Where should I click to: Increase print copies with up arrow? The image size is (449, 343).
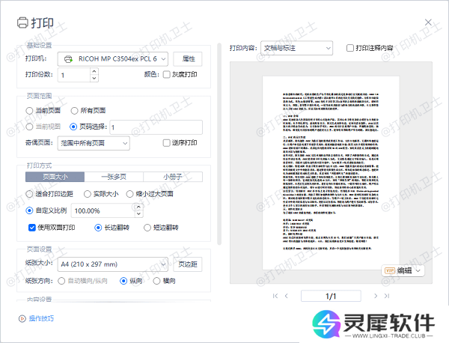94,71
